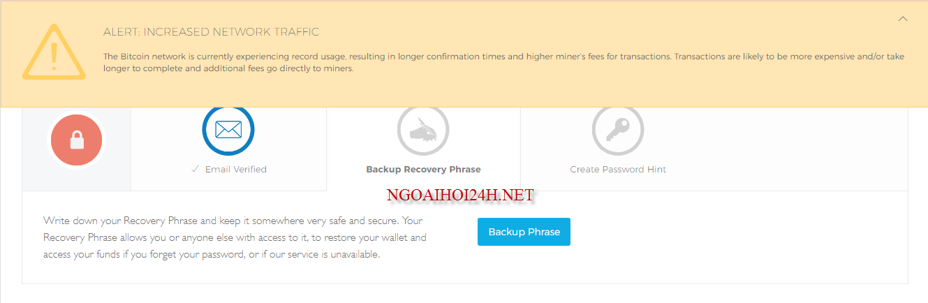
Task: Click the line "Recovery Phrase allows you or anyone"
Action: click(x=235, y=237)
